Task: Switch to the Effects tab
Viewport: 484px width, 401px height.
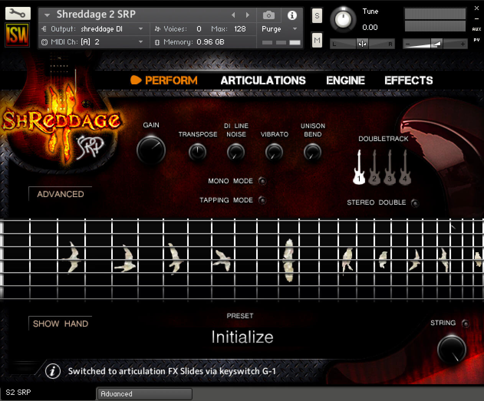Action: (x=409, y=80)
